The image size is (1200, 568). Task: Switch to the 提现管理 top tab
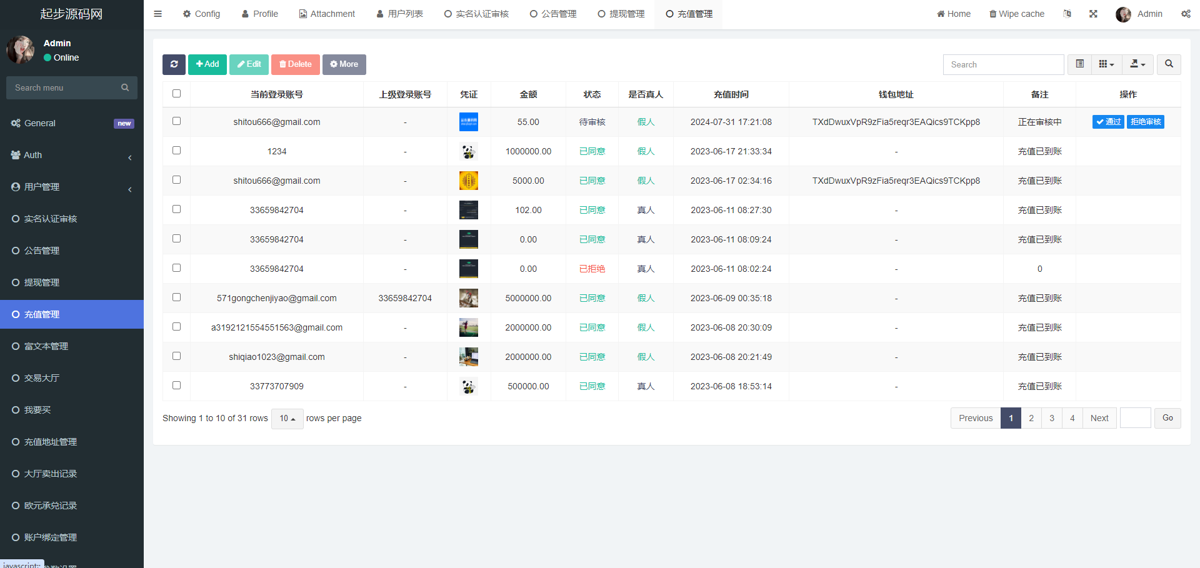click(x=621, y=14)
